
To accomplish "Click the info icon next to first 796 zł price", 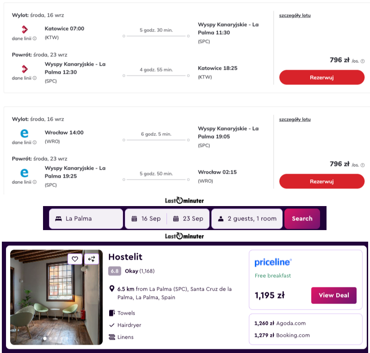I will tap(363, 61).
